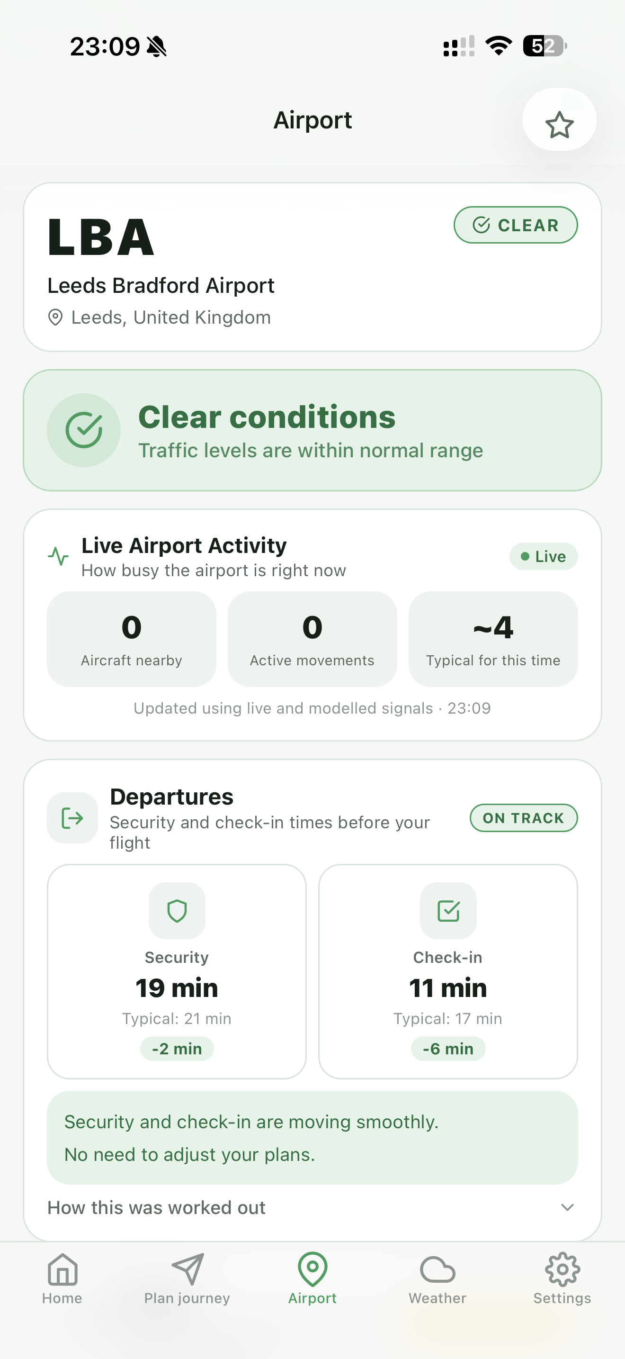
Task: Tap the Typical for this time tile
Action: (493, 639)
